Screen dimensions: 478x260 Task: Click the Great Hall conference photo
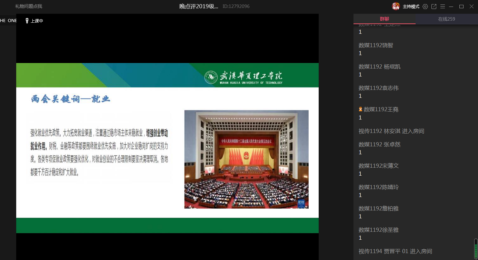pos(246,159)
